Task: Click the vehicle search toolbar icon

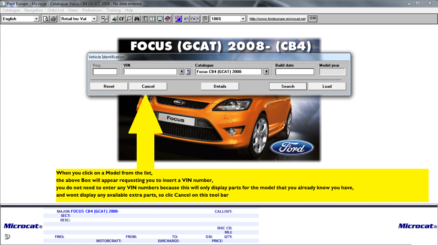Action: pos(114,19)
